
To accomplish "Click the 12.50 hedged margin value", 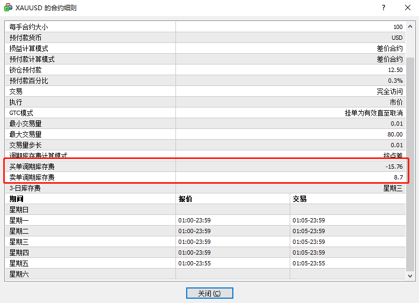I will coord(395,70).
